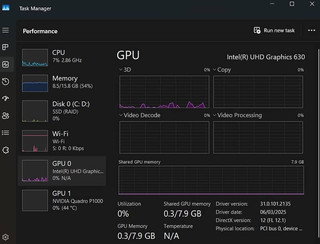Click DirectX version 12 (FL 12.1)
The width and height of the screenshot is (320, 244).
[x=273, y=220]
